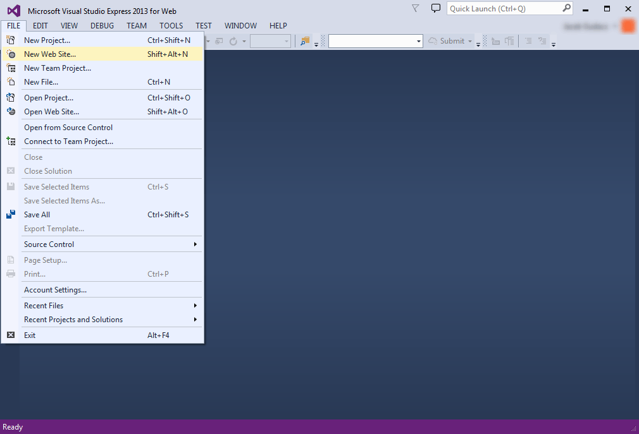Open the feedback speech bubble icon
Viewport: 639px width, 434px height.
tap(436, 8)
